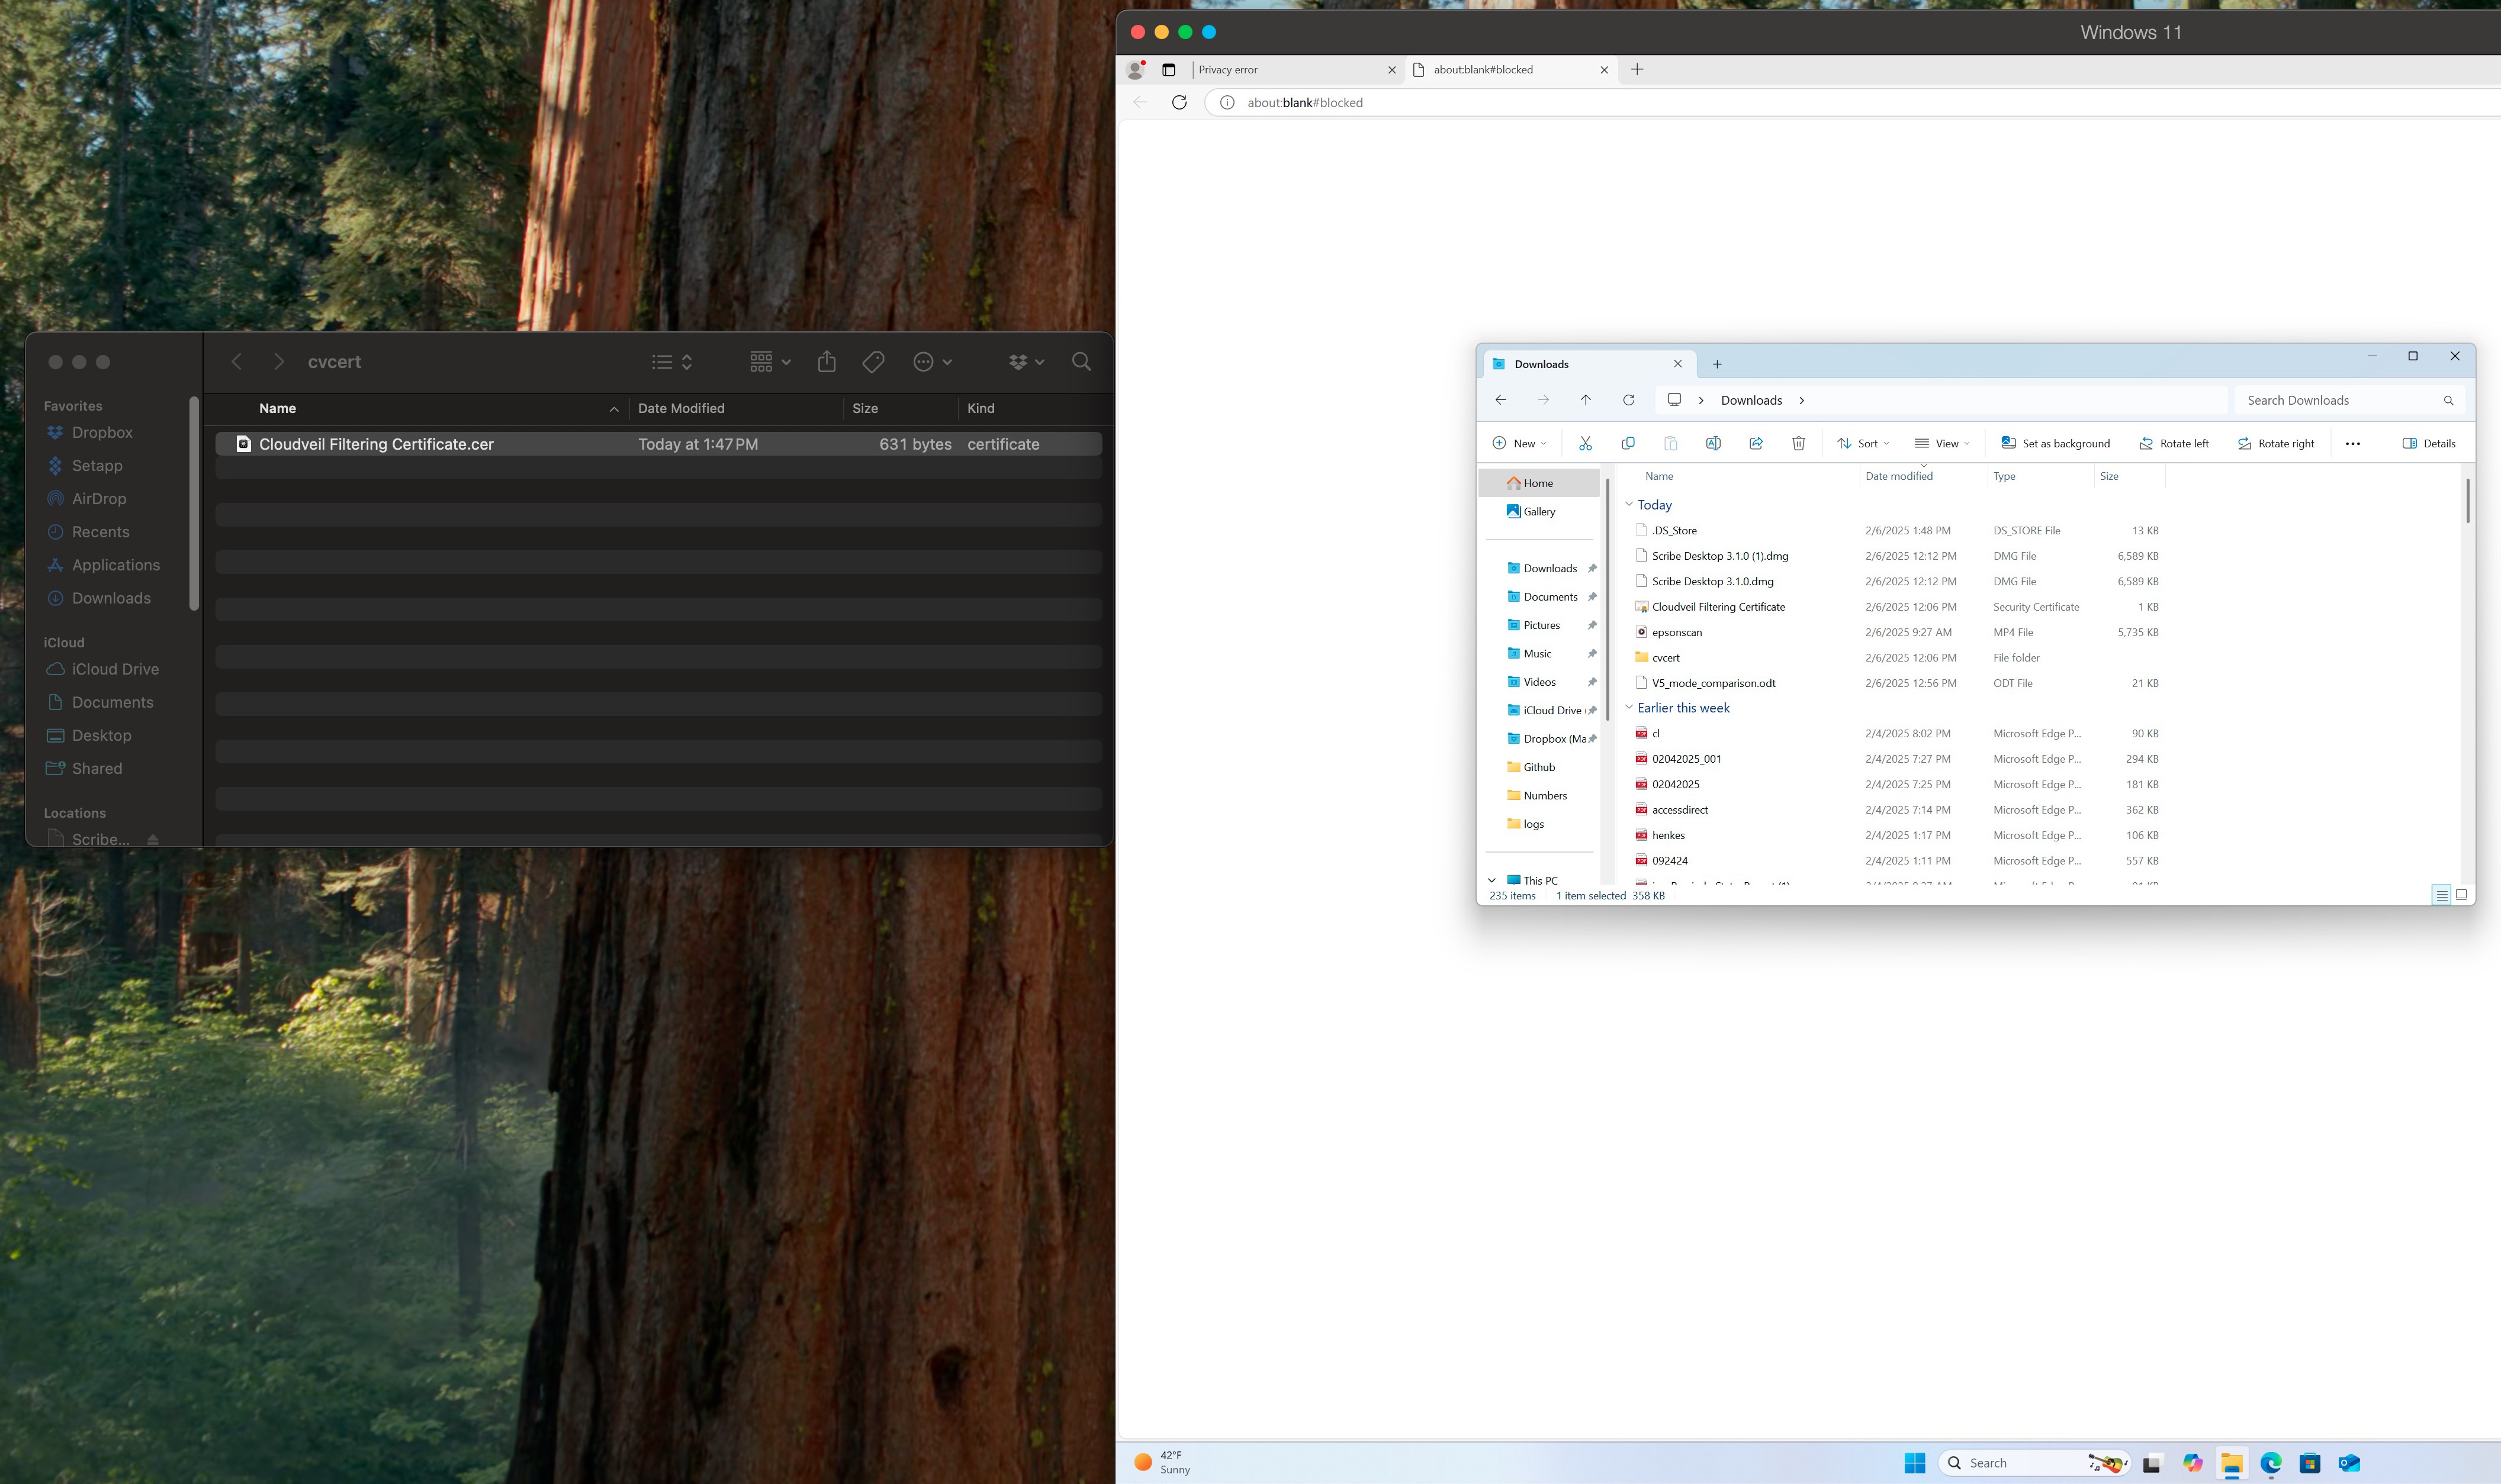The image size is (2501, 1484).
Task: Open View dropdown in Explorer
Action: pos(1942,443)
